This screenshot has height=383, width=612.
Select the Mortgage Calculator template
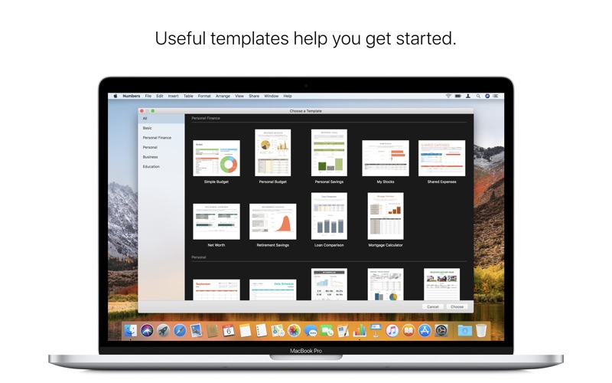(386, 216)
